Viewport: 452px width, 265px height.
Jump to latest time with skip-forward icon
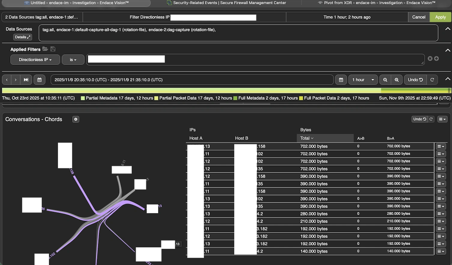tap(26, 80)
